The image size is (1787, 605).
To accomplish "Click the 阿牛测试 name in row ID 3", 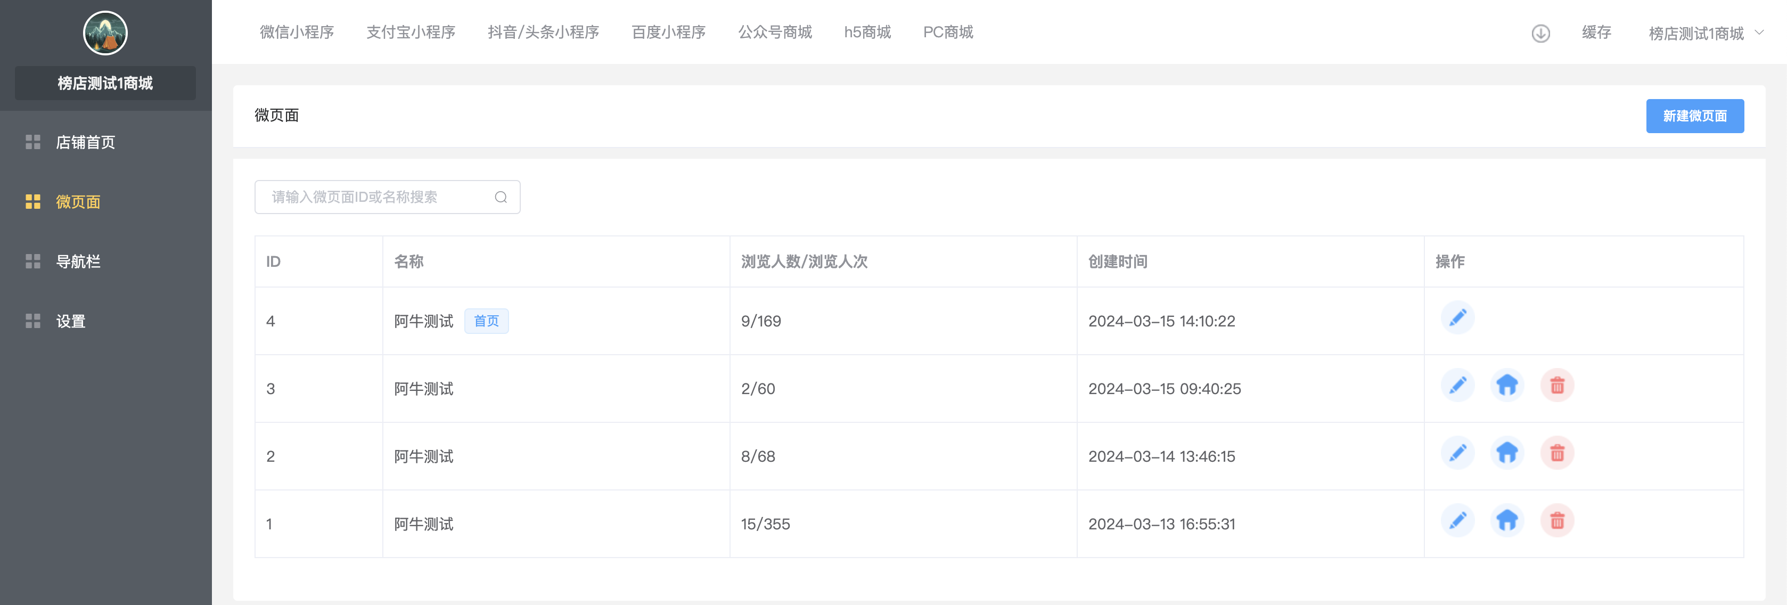I will coord(423,389).
